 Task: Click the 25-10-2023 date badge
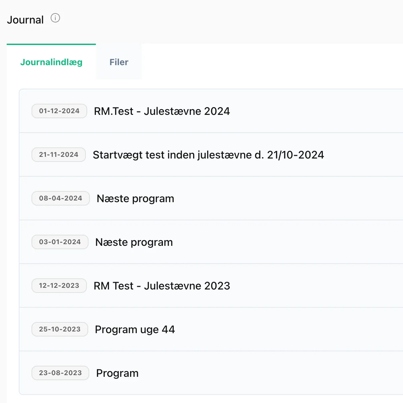tap(60, 329)
